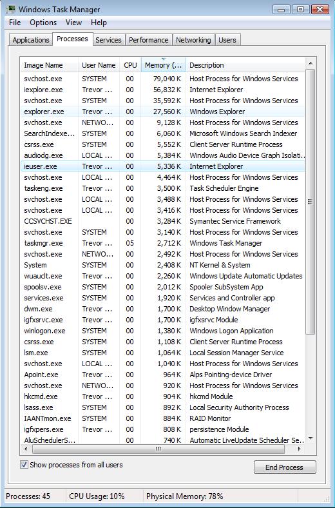
Task: Click the Task Manager title bar icon
Action: tap(11, 9)
